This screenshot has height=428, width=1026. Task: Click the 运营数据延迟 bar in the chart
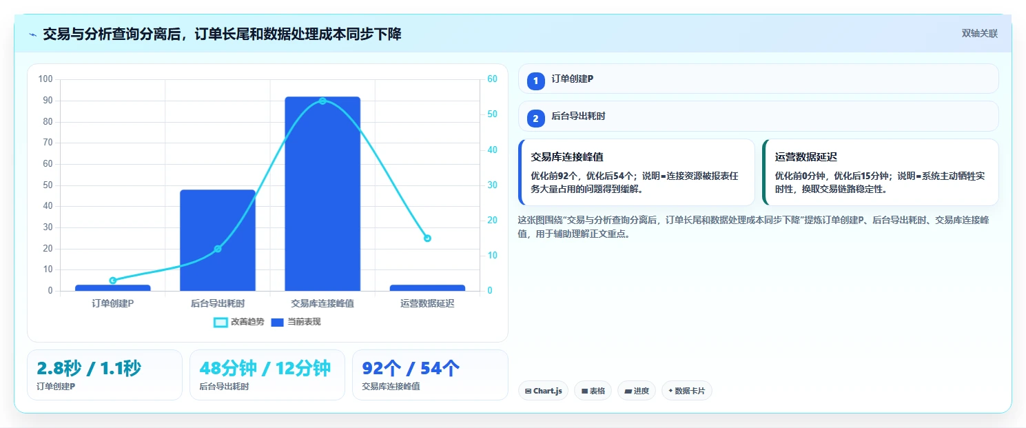pos(427,287)
